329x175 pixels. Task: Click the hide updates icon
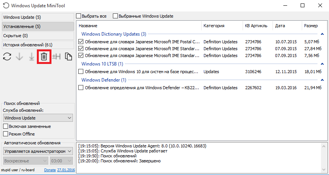point(57,57)
